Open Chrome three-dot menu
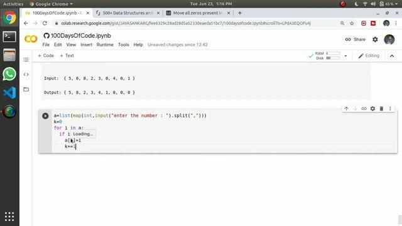 [x=396, y=23]
